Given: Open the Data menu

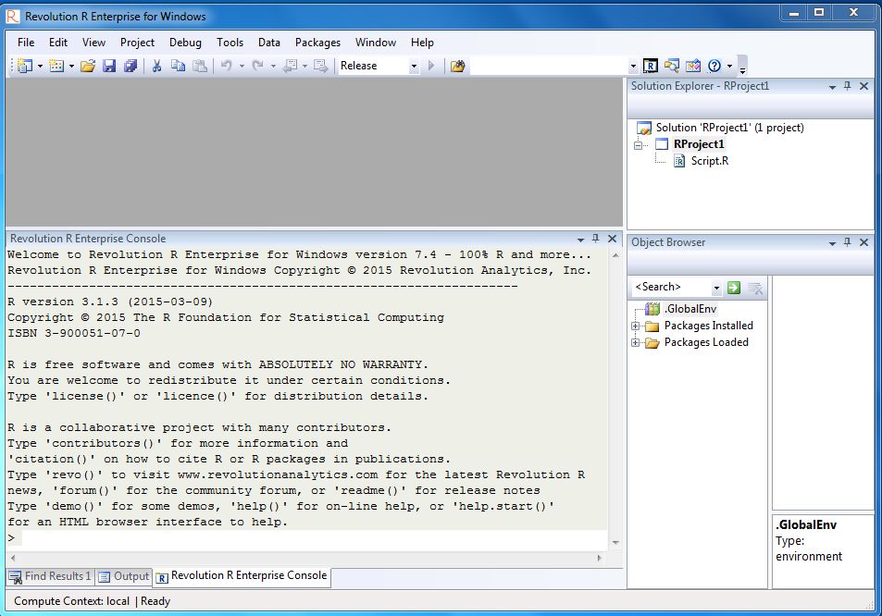Looking at the screenshot, I should click(269, 43).
